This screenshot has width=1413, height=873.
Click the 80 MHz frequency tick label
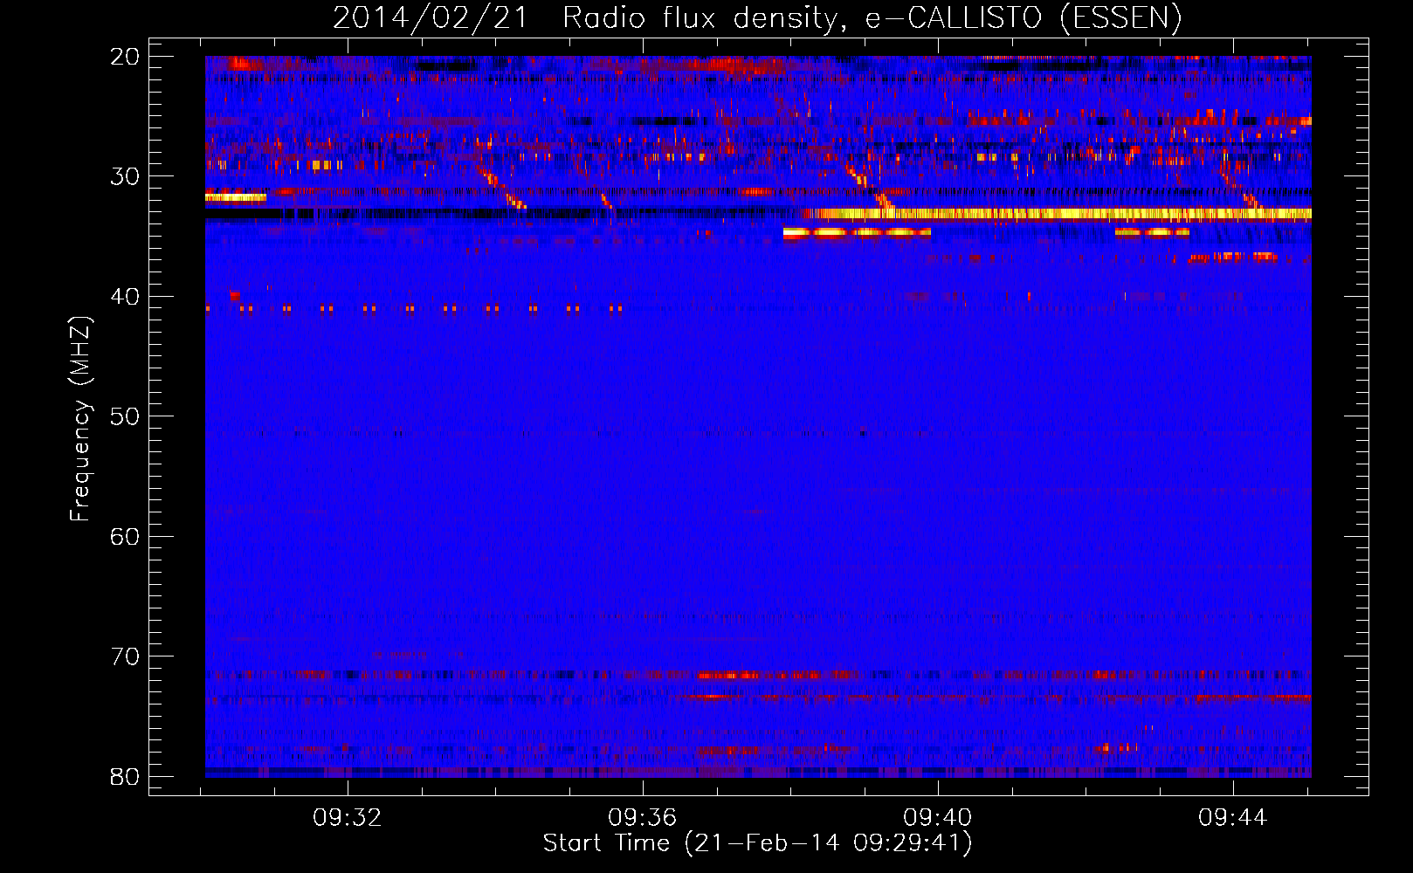pyautogui.click(x=124, y=776)
